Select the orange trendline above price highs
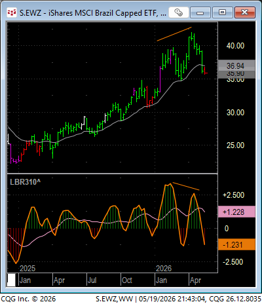 pos(174,34)
